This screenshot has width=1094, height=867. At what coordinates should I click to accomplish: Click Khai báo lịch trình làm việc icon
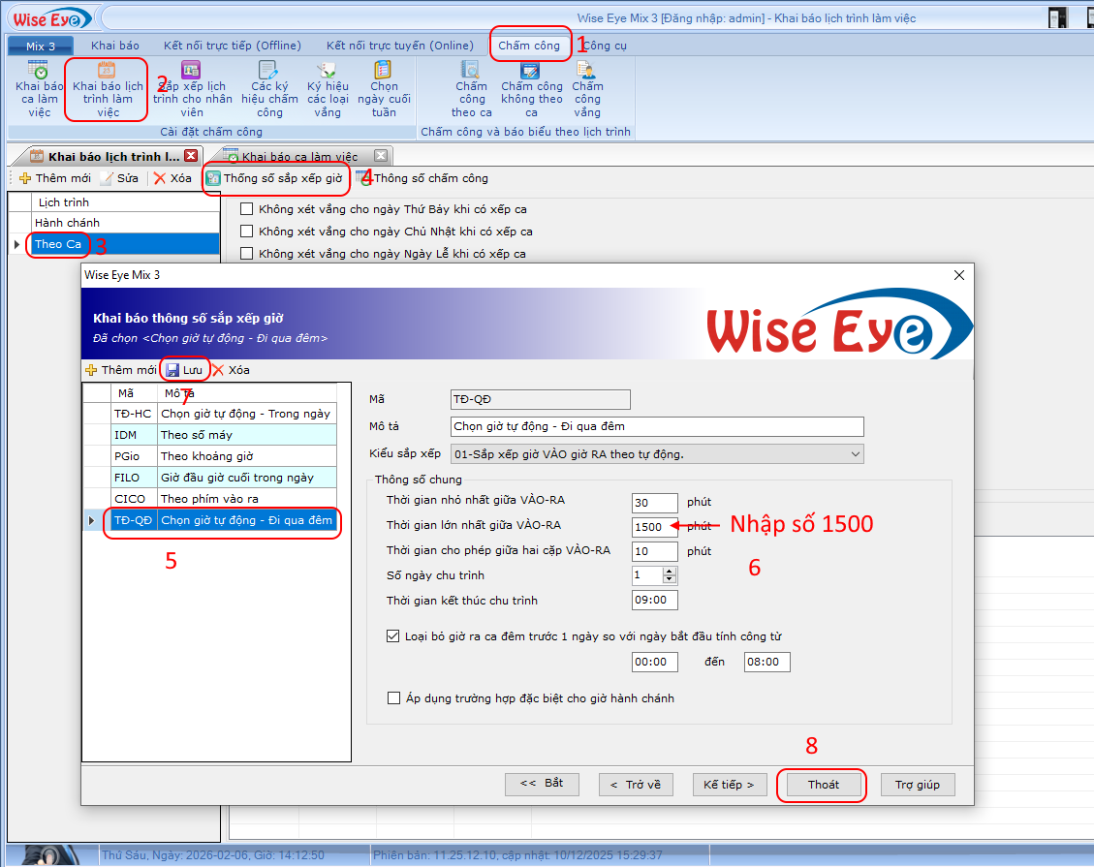pyautogui.click(x=107, y=70)
